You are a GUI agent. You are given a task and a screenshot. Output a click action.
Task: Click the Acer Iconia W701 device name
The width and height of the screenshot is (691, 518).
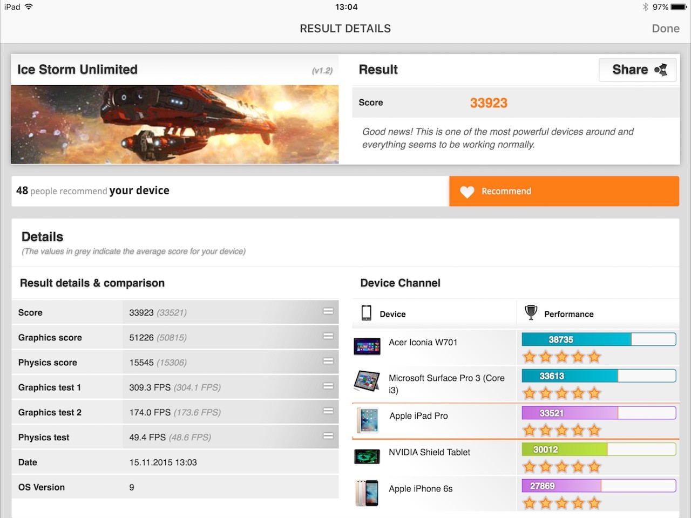pyautogui.click(x=423, y=342)
